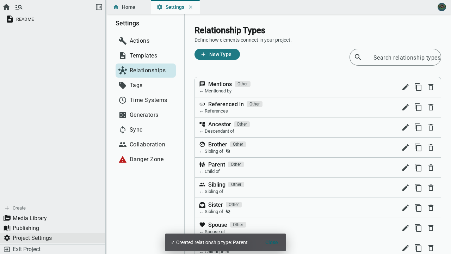451x254 pixels.
Task: Duplicate the Mentions relationship type
Action: [x=418, y=87]
